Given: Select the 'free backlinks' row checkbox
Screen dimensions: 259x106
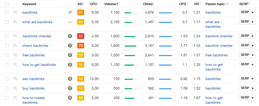Looking at the screenshot, I should click(7, 55).
